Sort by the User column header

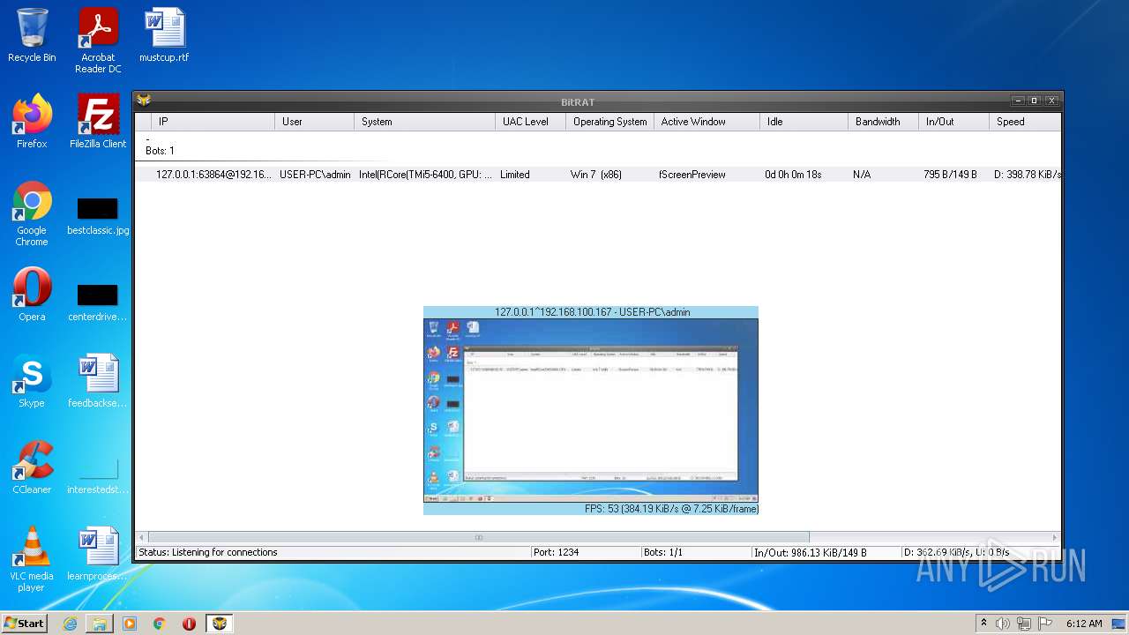coord(314,122)
